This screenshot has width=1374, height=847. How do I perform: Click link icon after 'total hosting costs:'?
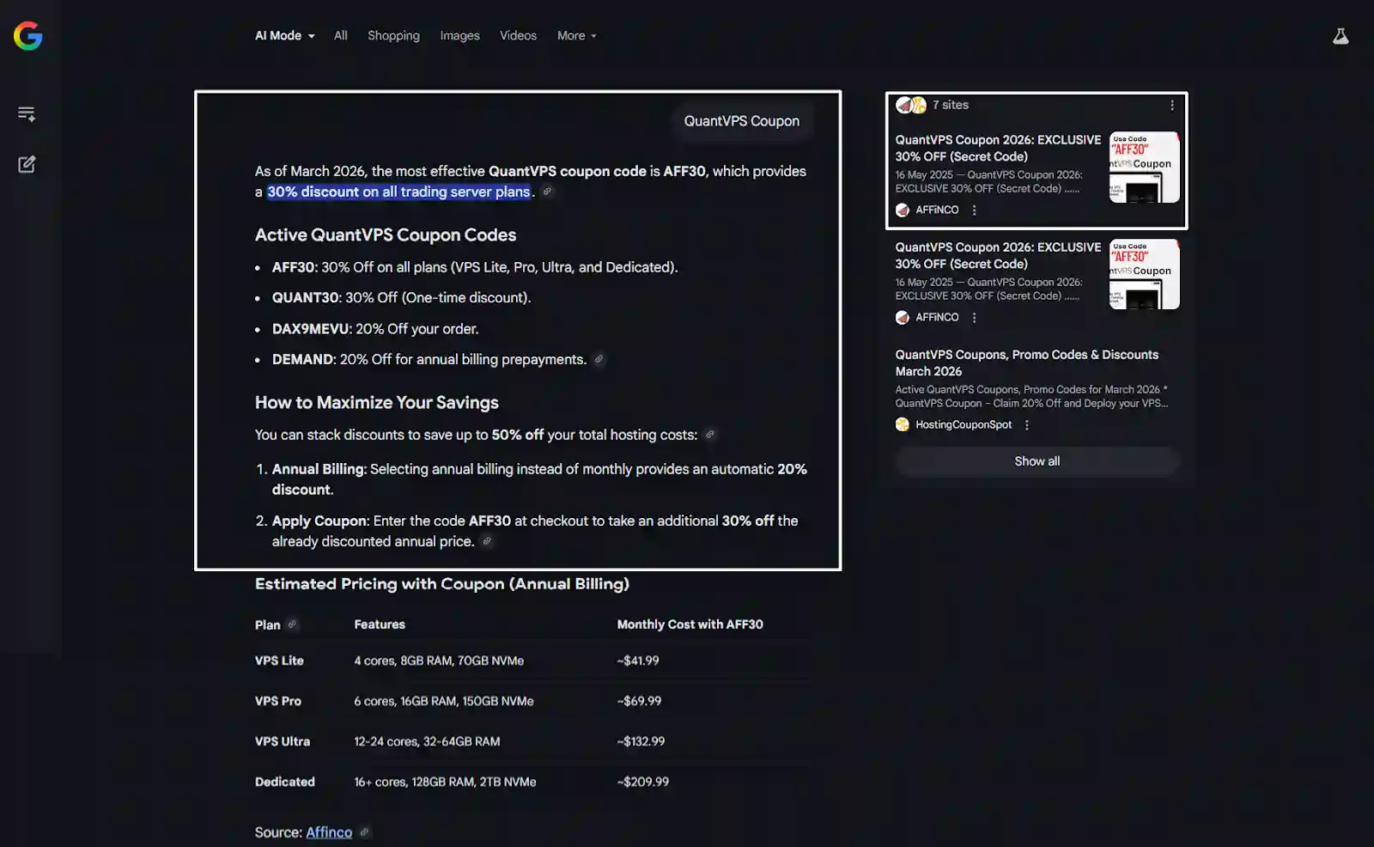[709, 435]
